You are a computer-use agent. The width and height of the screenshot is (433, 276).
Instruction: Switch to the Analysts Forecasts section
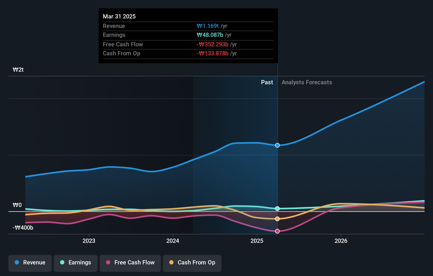point(307,82)
